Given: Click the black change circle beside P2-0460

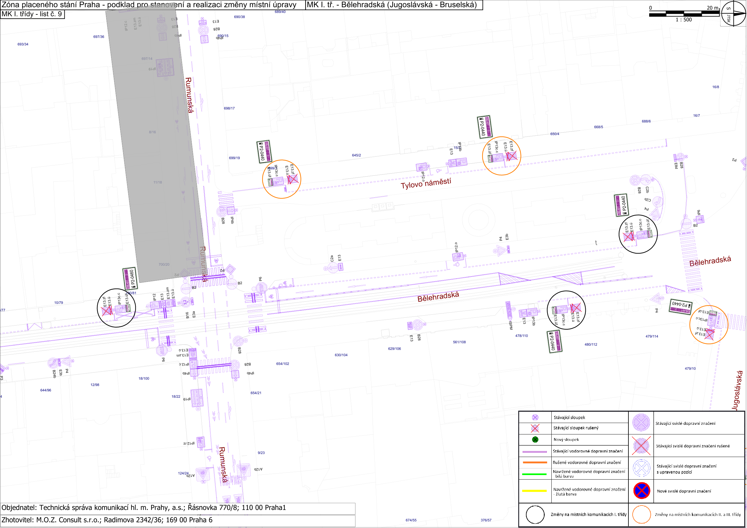Looking at the screenshot, I should [116, 308].
